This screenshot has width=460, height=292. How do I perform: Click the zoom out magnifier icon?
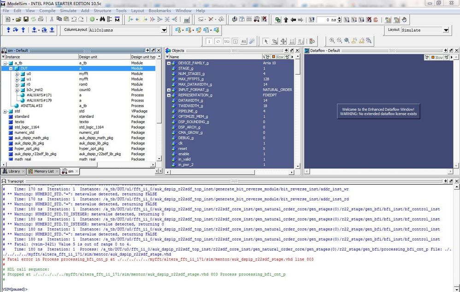click(340, 41)
